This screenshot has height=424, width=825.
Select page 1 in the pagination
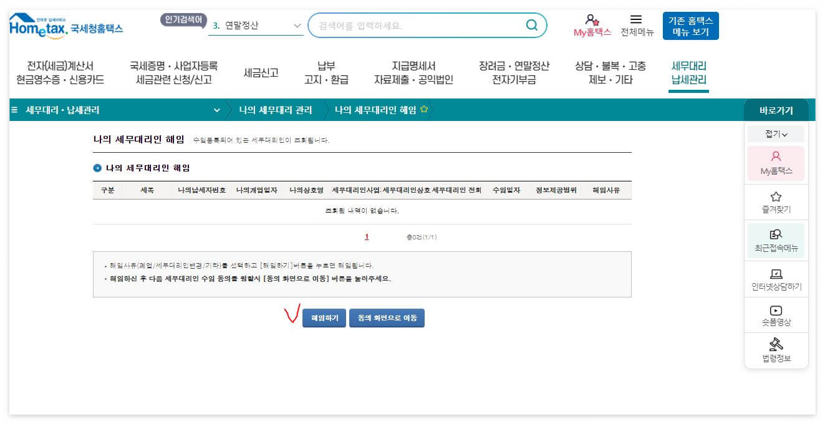click(367, 237)
